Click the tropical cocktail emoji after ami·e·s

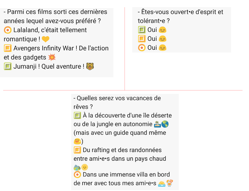click(169, 183)
